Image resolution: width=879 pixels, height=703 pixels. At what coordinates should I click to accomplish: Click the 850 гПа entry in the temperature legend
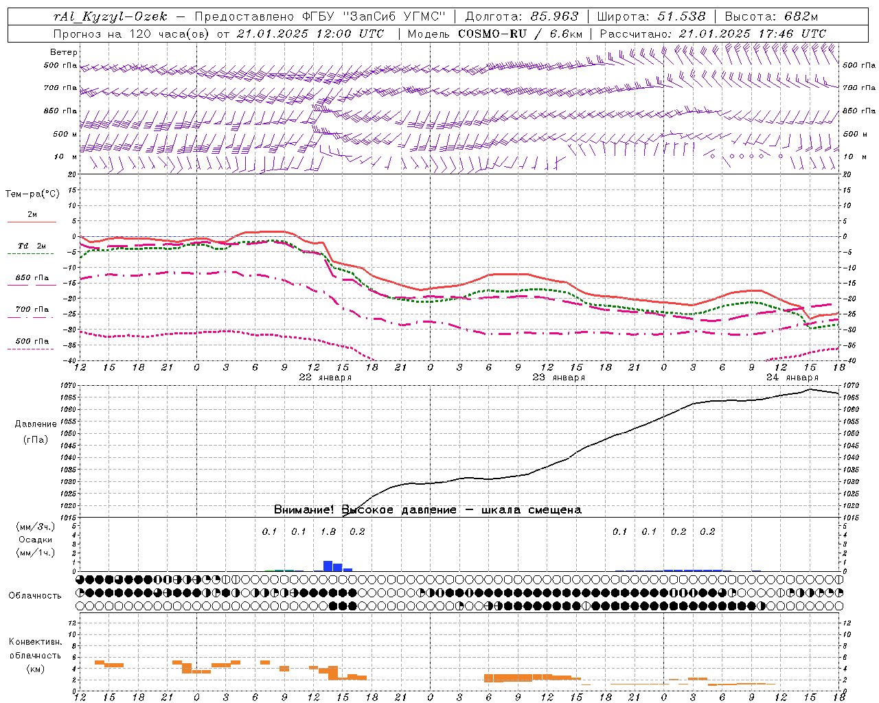(32, 278)
